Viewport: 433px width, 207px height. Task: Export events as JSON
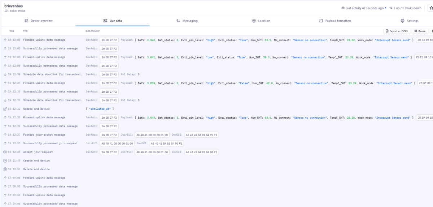click(x=397, y=31)
